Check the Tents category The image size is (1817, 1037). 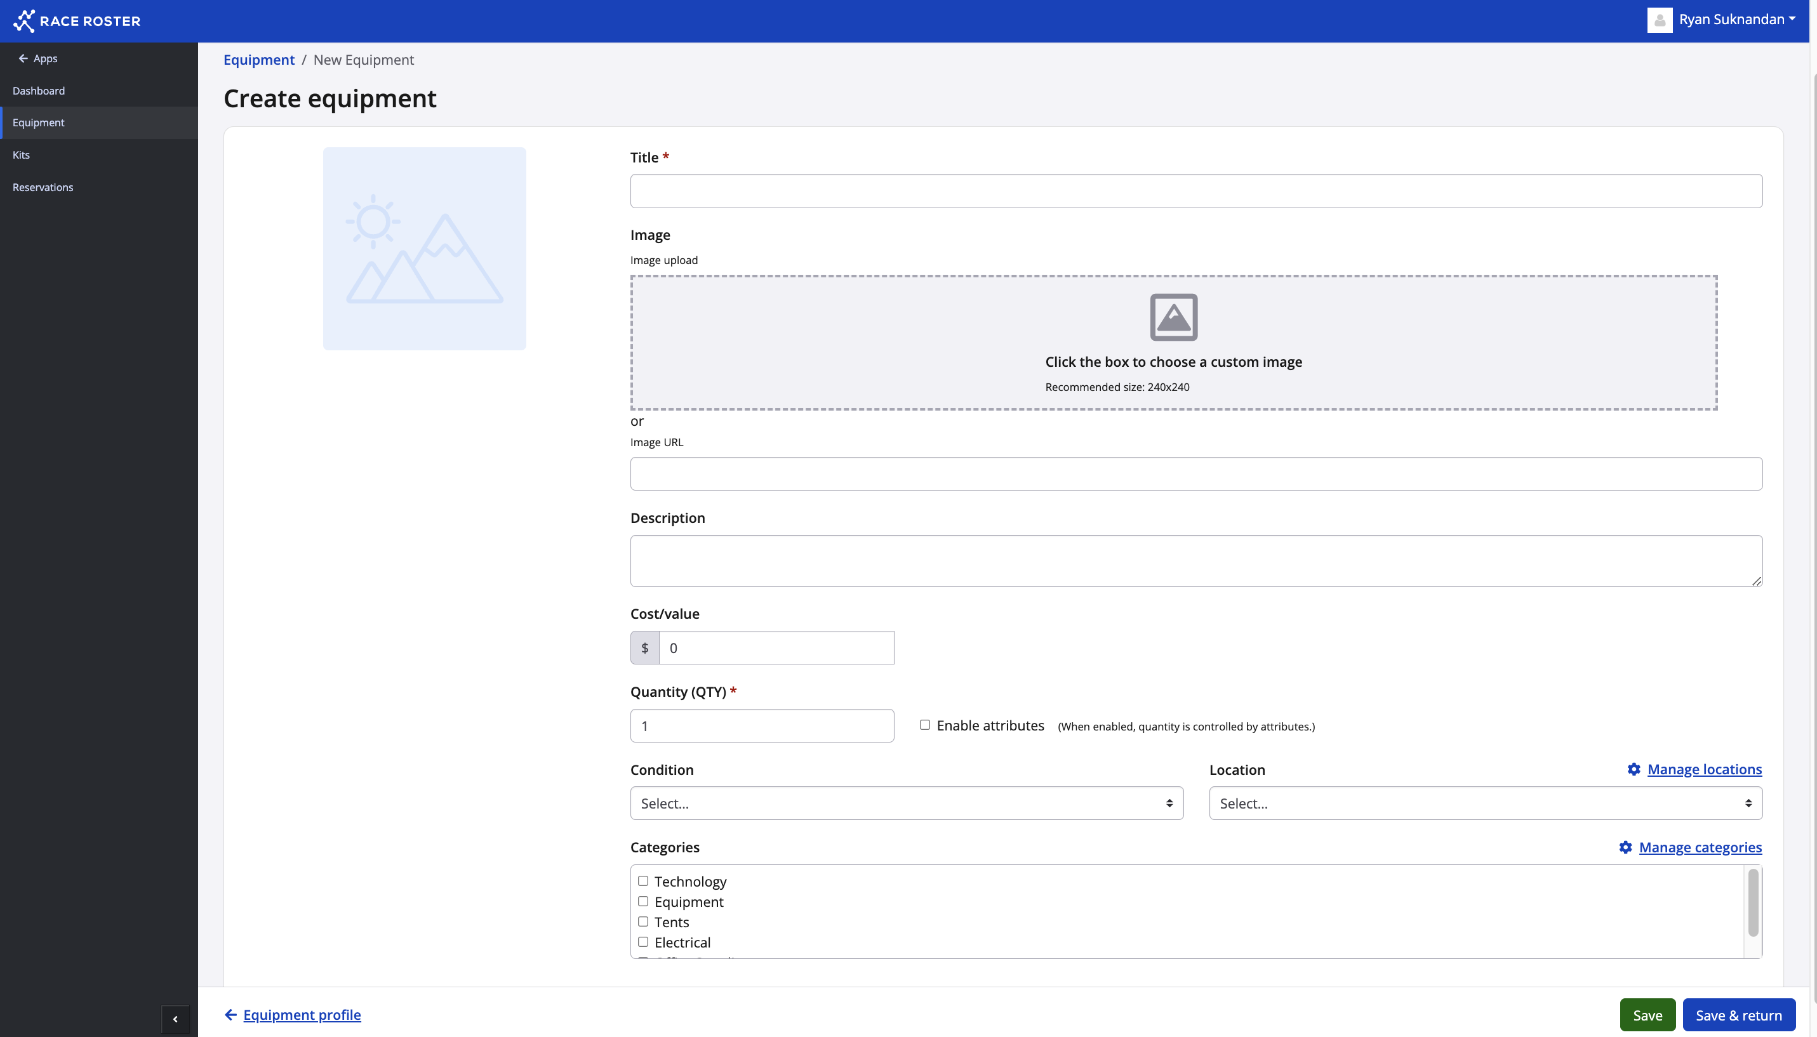(x=643, y=921)
